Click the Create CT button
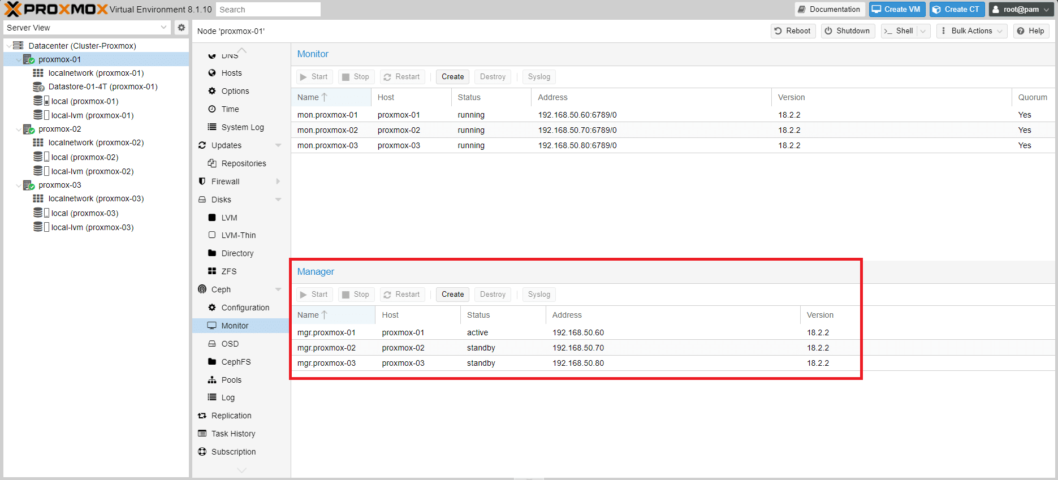The height and width of the screenshot is (480, 1058). 957,9
